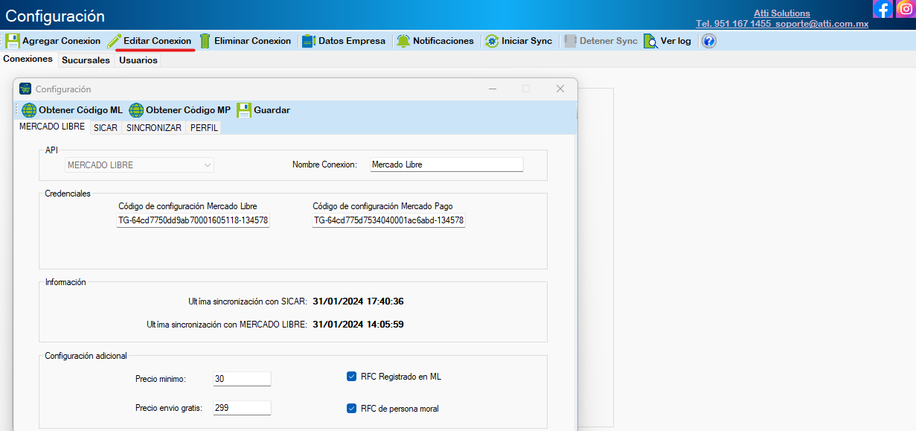Open the Facebook icon link
This screenshot has height=431, width=916.
coord(883,9)
